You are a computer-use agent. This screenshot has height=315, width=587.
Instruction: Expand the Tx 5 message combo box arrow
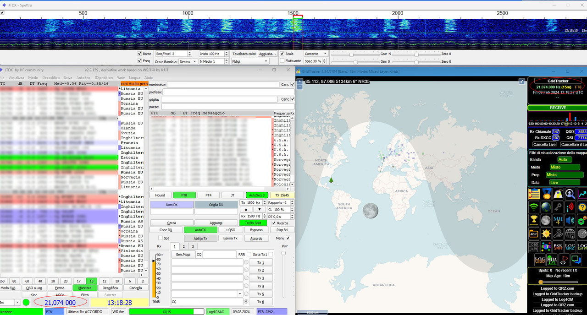pyautogui.click(x=240, y=293)
